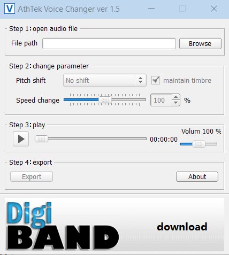Focus the File path input field
This screenshot has height=255, width=229.
point(109,43)
